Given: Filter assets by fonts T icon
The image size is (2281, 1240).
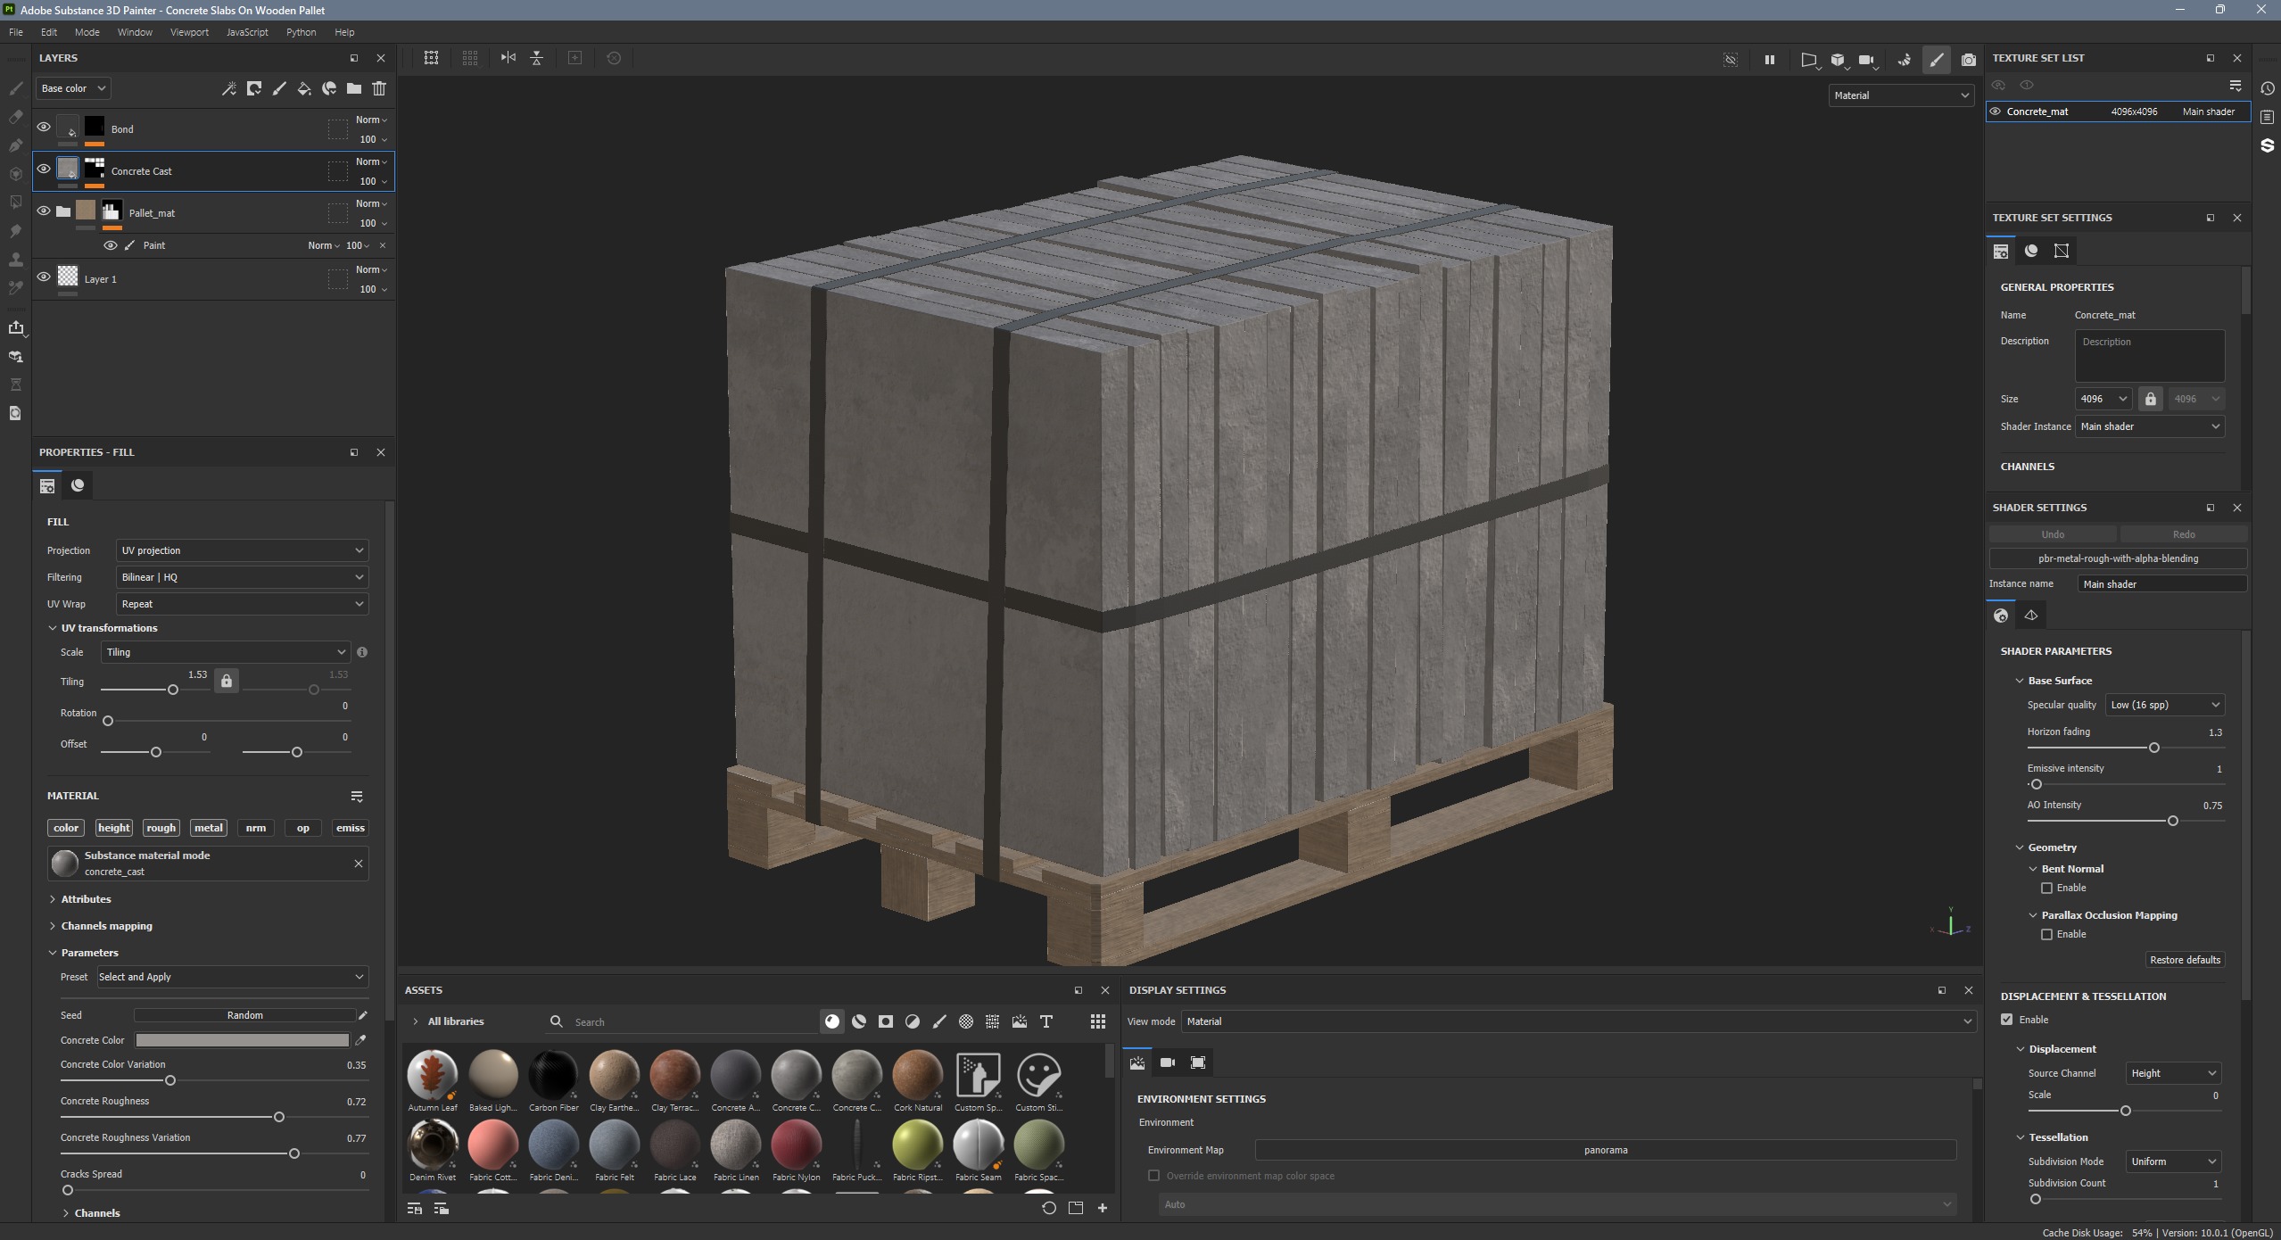Looking at the screenshot, I should coord(1046,1021).
